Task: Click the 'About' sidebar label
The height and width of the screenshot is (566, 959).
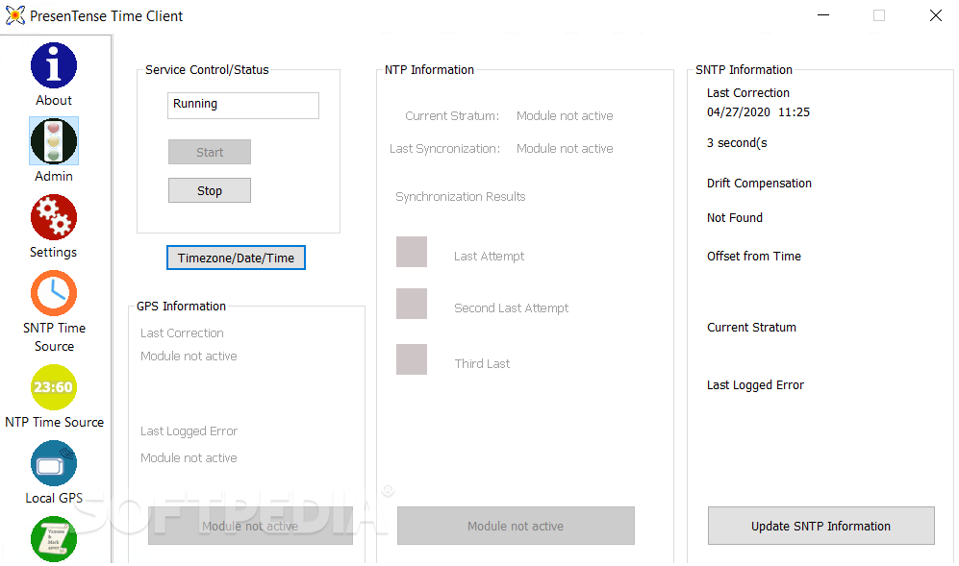Action: coord(54,100)
